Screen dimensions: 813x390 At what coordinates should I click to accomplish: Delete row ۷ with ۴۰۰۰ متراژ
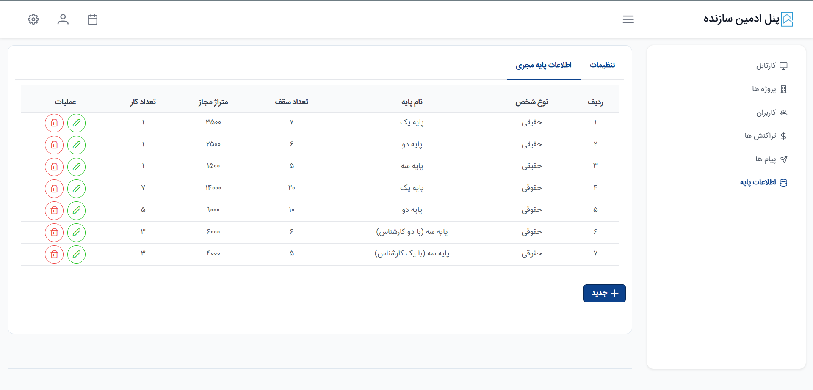54,254
